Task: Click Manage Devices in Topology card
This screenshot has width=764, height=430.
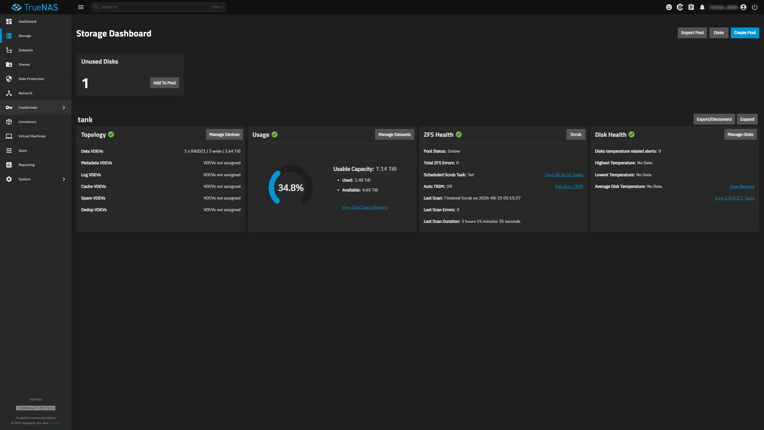Action: (224, 134)
